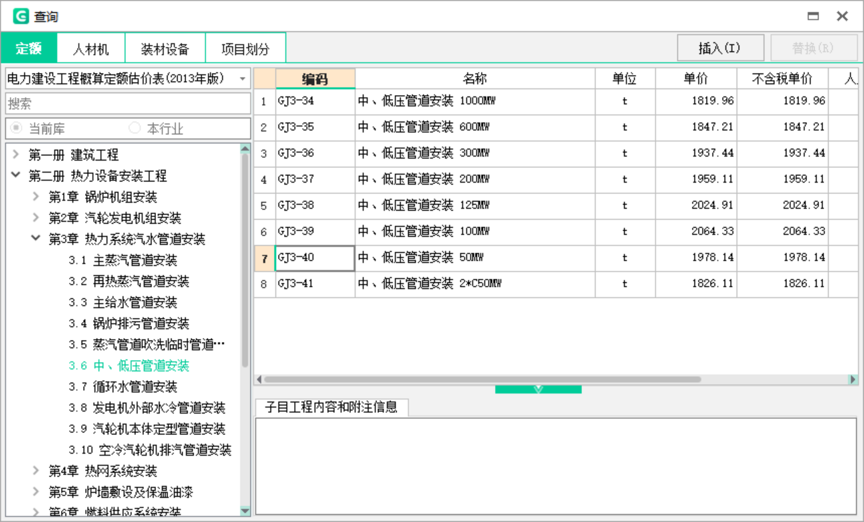Select the 本行业 radio button
This screenshot has height=522, width=864.
(x=135, y=128)
